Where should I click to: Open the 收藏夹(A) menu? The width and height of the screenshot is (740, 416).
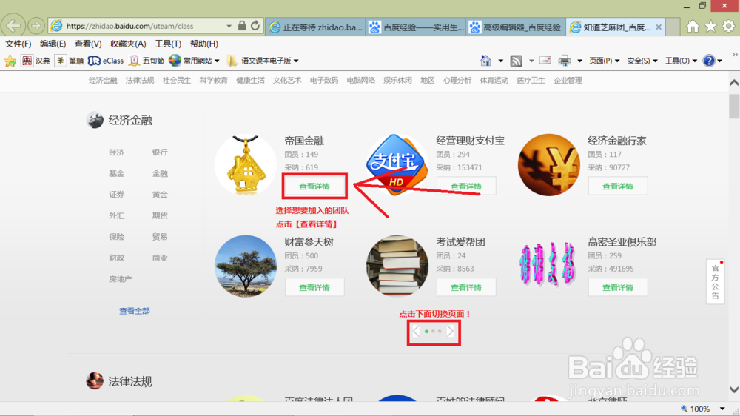[128, 44]
